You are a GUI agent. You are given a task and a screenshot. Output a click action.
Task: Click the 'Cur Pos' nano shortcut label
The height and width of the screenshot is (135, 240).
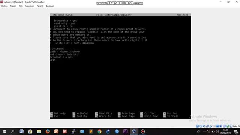tap(172, 113)
